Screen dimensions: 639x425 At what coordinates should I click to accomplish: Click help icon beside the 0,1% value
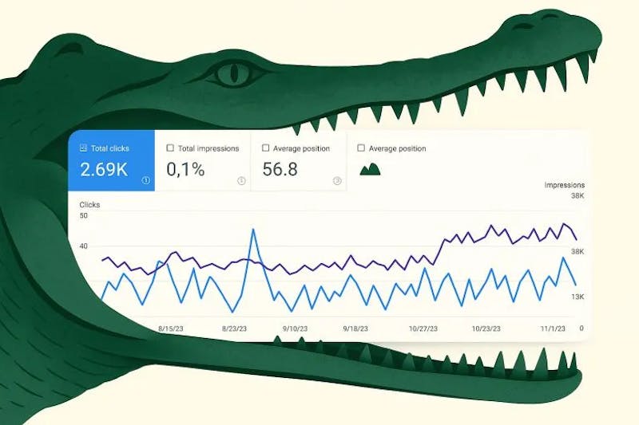(x=241, y=180)
